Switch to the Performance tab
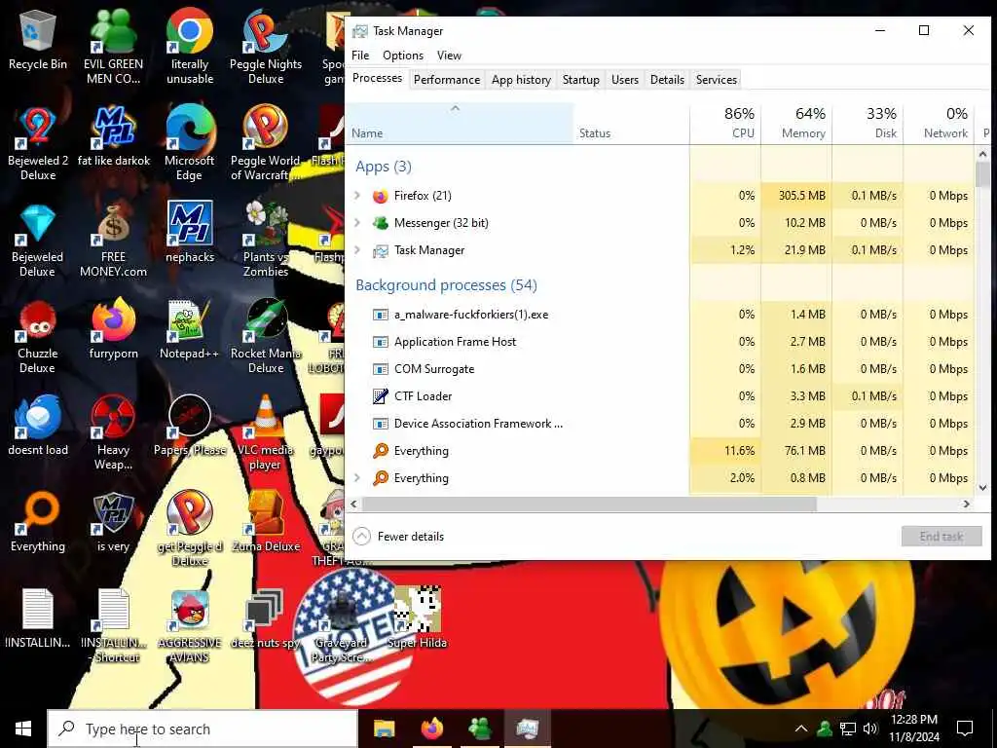 (446, 80)
